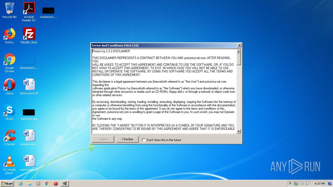Click the 'Poison Ivy 2.3.2 DISCLAIMER' text

pos(111,51)
